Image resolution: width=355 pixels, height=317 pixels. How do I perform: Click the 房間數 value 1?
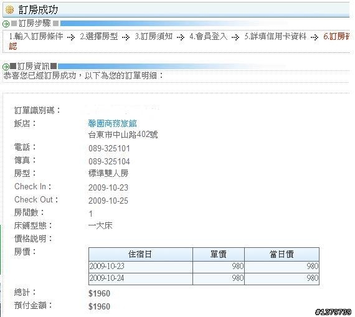91,214
